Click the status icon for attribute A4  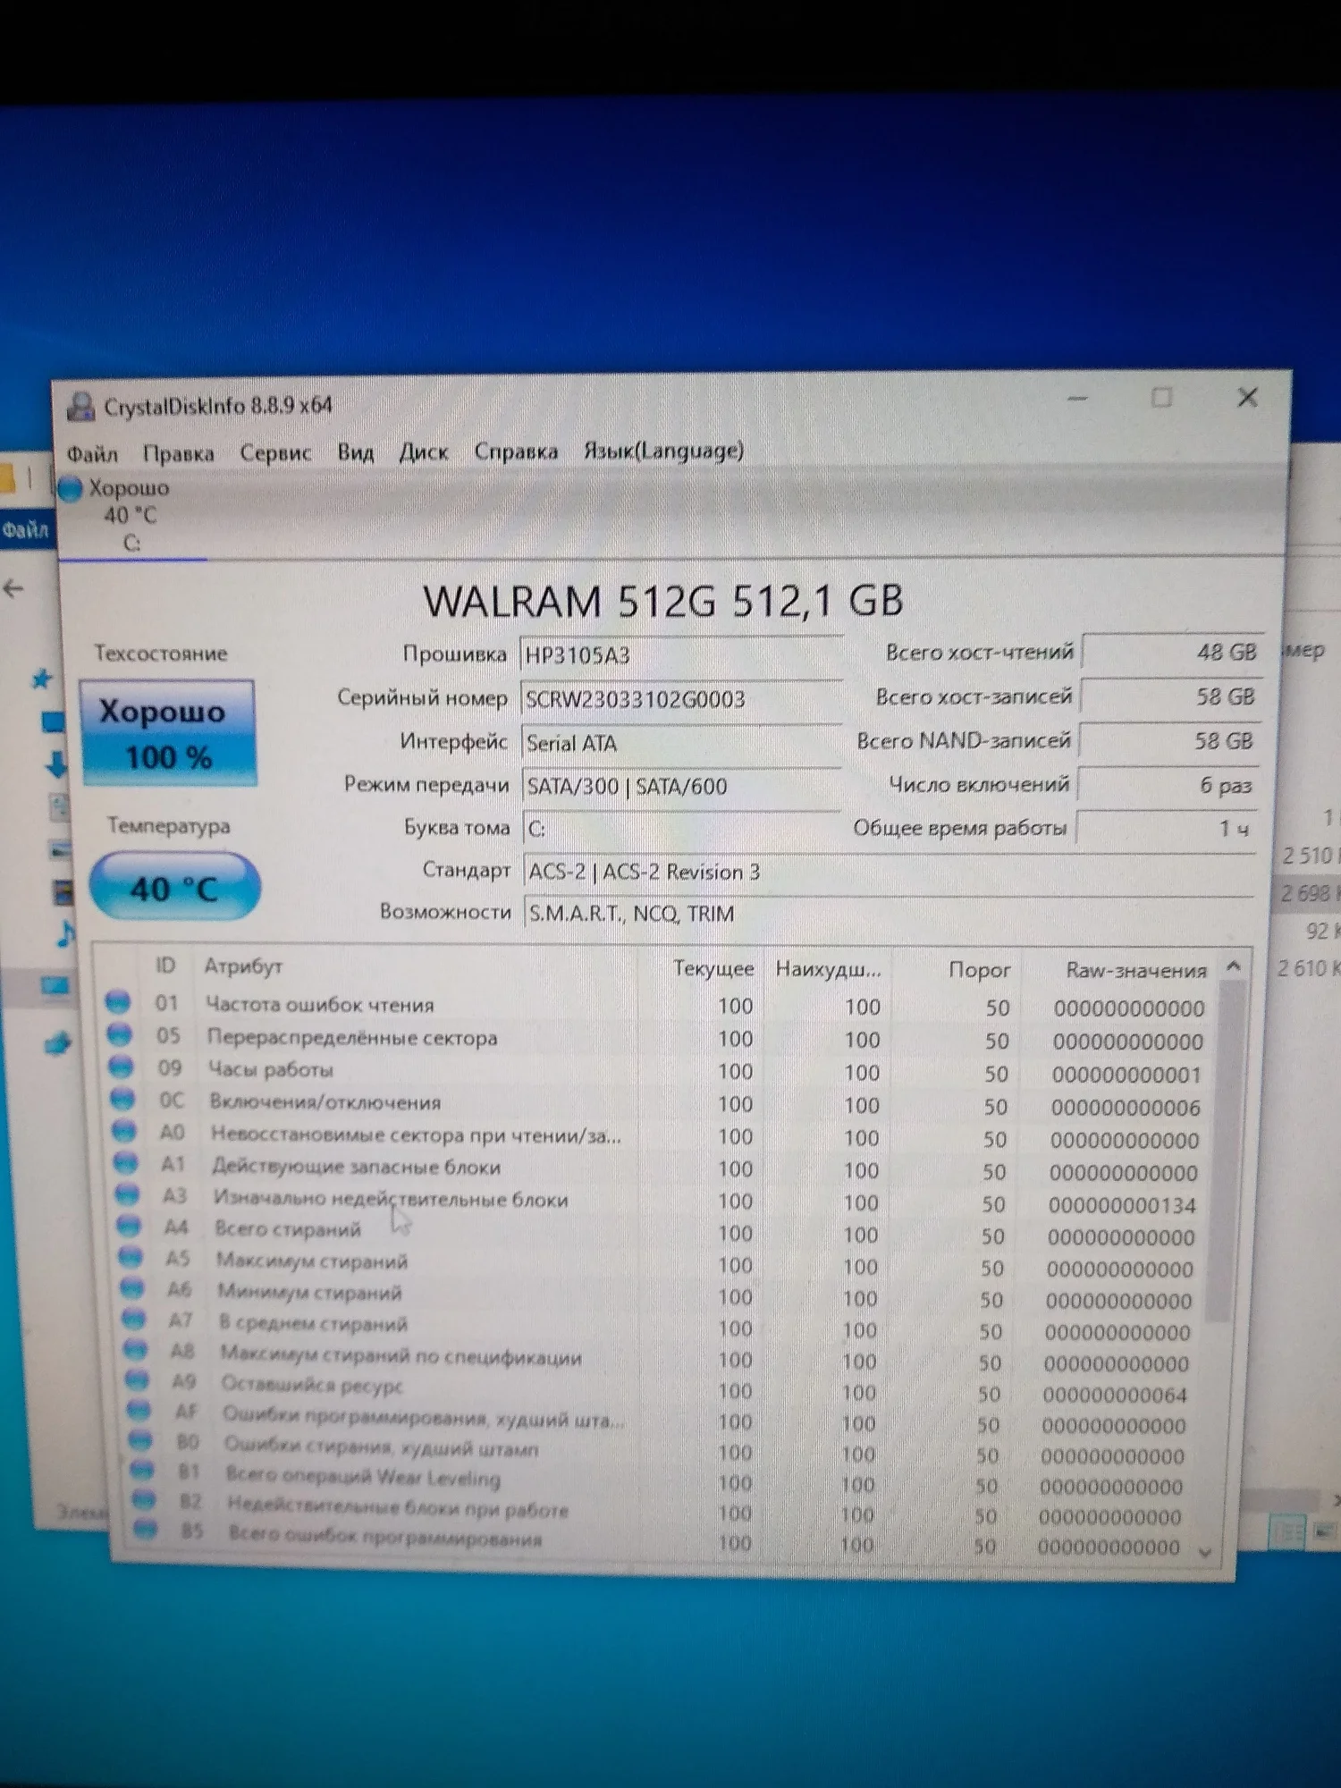click(130, 1226)
